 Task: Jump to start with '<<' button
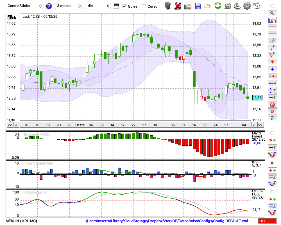[x=10, y=125]
